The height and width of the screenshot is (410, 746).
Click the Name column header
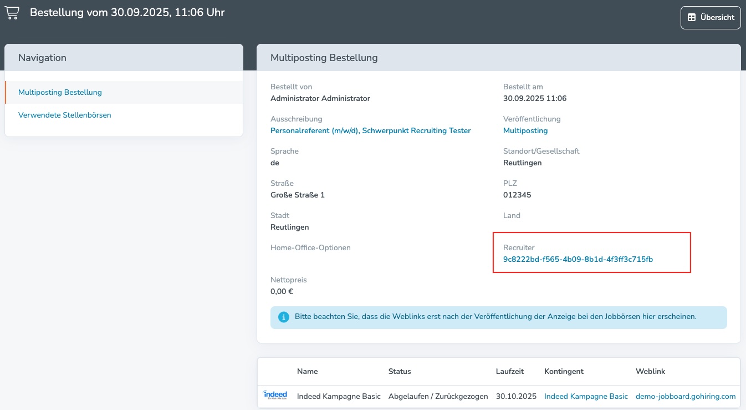point(307,371)
